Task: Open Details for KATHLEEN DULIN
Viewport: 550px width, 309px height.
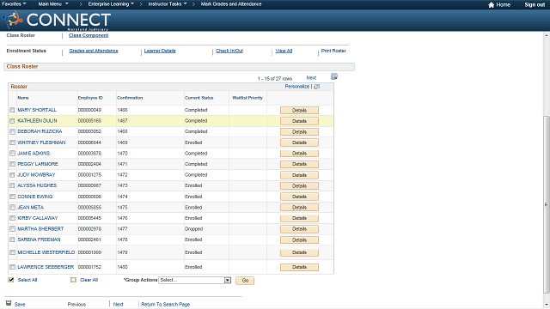Action: pyautogui.click(x=299, y=121)
